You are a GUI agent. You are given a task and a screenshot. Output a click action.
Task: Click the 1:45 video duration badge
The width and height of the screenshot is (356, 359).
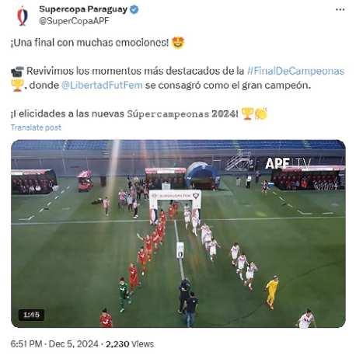coord(31,315)
